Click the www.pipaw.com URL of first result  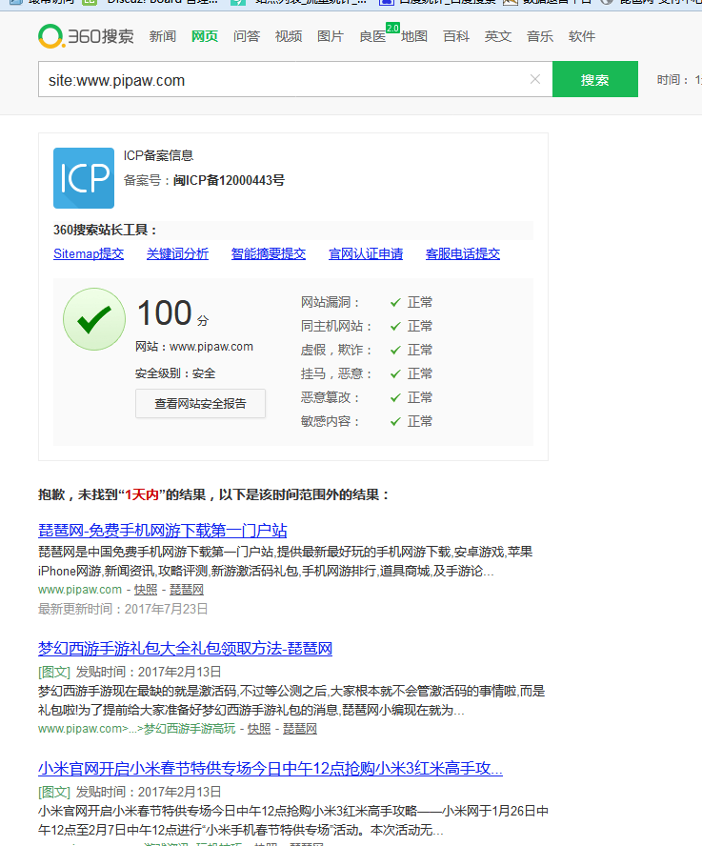pyautogui.click(x=80, y=590)
